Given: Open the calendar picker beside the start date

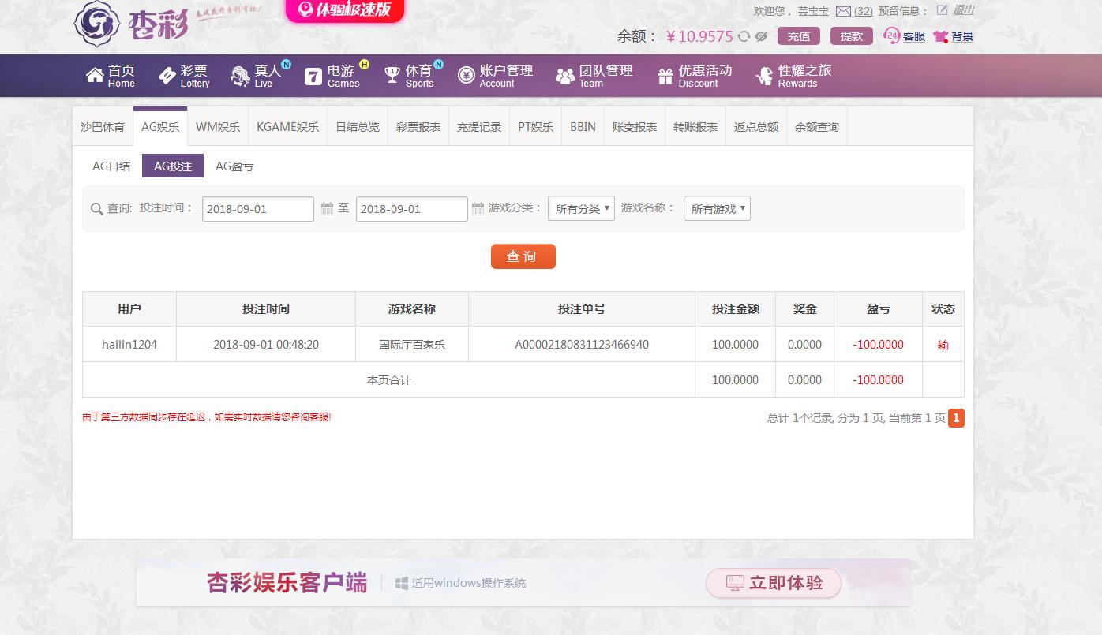Looking at the screenshot, I should [327, 208].
